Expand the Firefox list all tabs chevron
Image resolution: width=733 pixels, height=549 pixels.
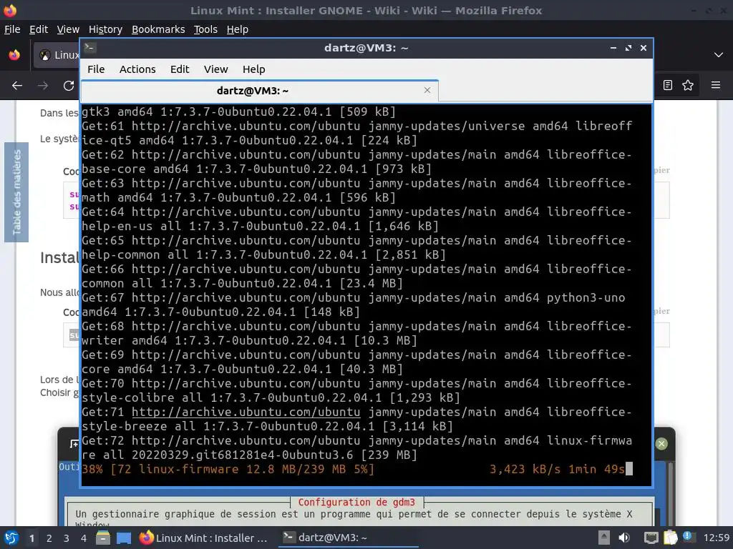[x=719, y=55]
